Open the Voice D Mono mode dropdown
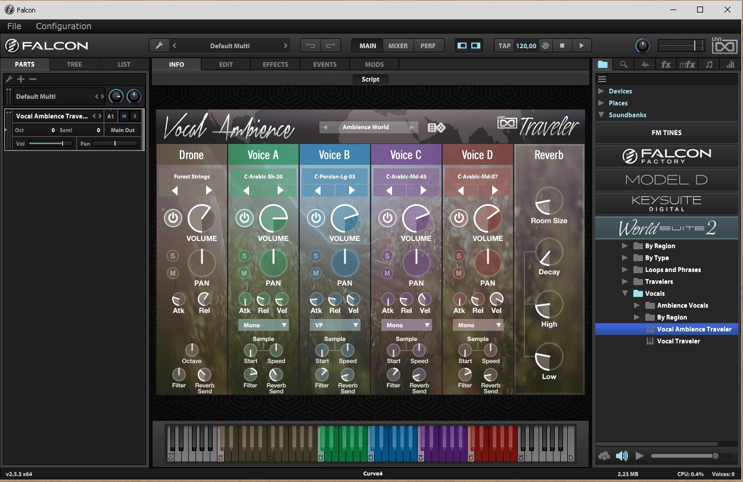This screenshot has width=743, height=482. (x=478, y=325)
